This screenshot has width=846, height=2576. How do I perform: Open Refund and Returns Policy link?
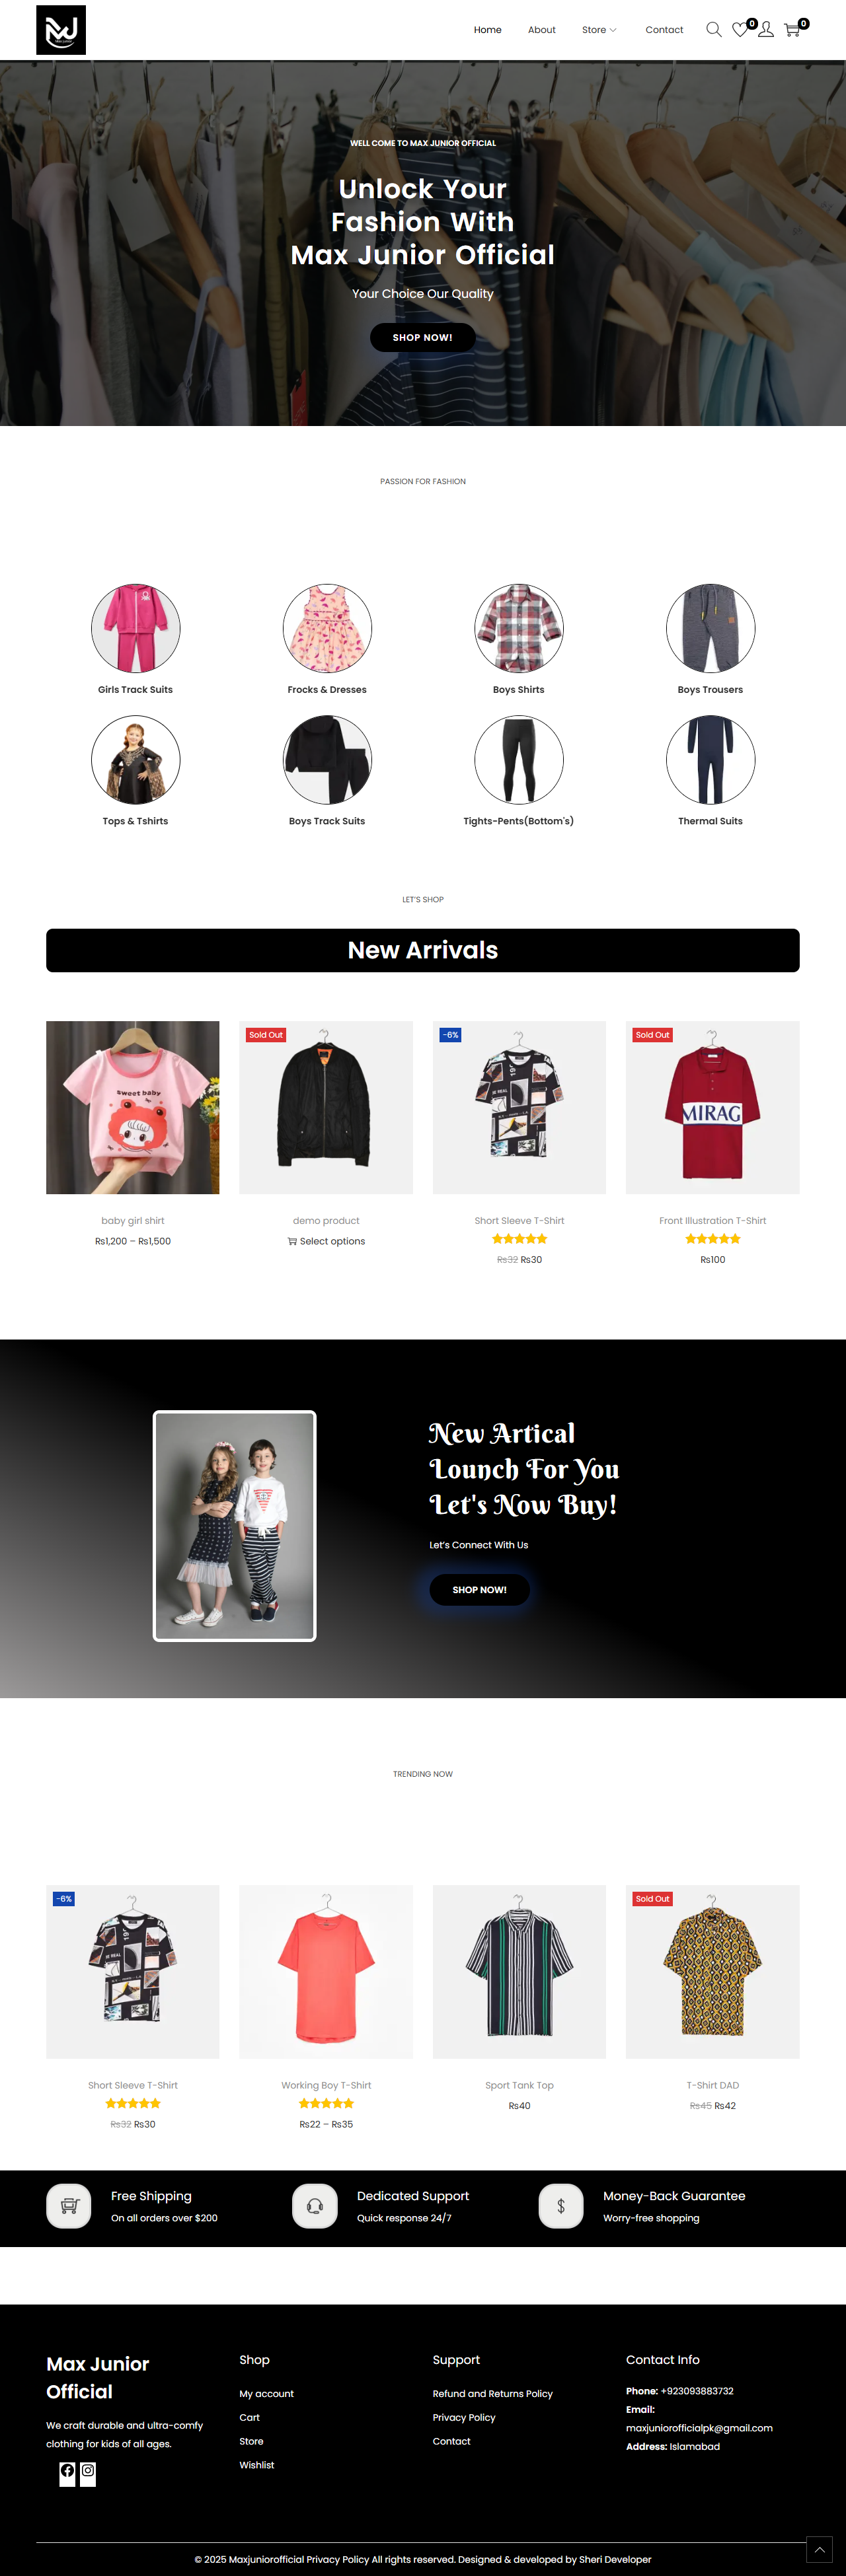click(492, 2393)
